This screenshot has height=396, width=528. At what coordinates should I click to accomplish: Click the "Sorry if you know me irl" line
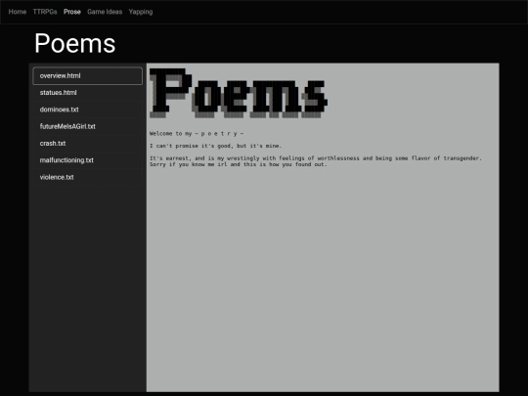point(238,164)
